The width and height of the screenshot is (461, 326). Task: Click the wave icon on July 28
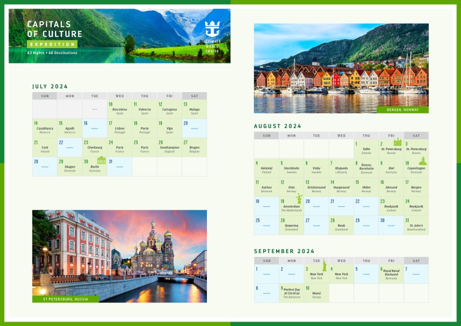pos(44,167)
